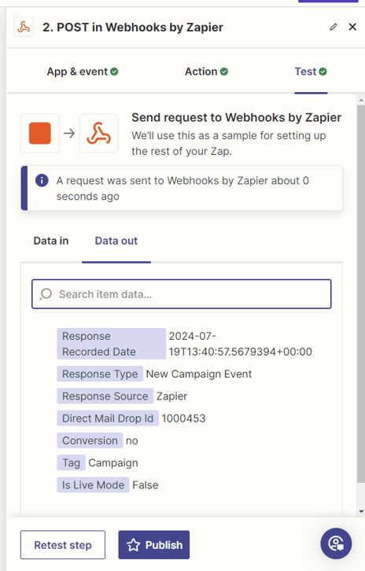Close the POST in Webhooks panel
365x571 pixels.
pyautogui.click(x=352, y=27)
